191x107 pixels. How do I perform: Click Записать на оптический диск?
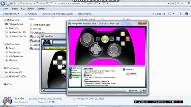(x=58, y=14)
